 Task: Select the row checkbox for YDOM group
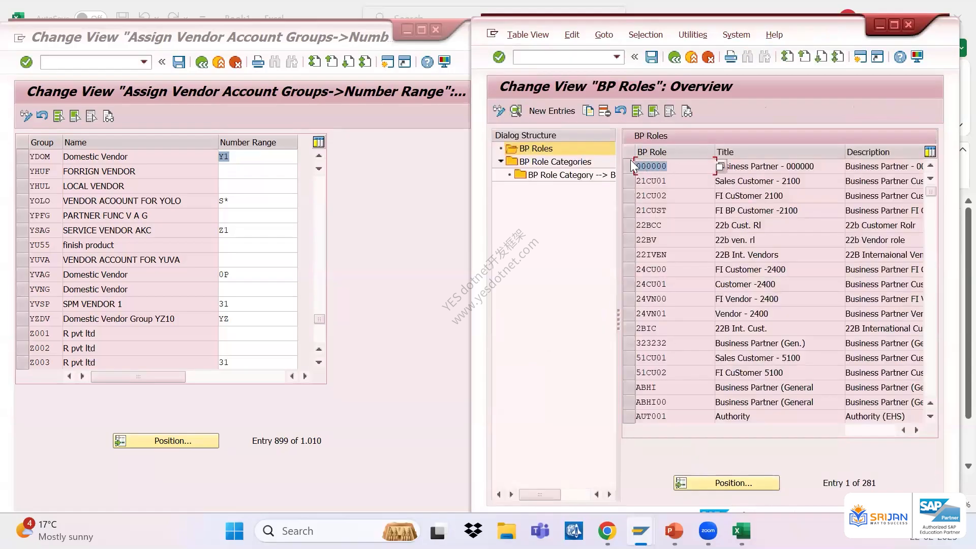pyautogui.click(x=22, y=157)
